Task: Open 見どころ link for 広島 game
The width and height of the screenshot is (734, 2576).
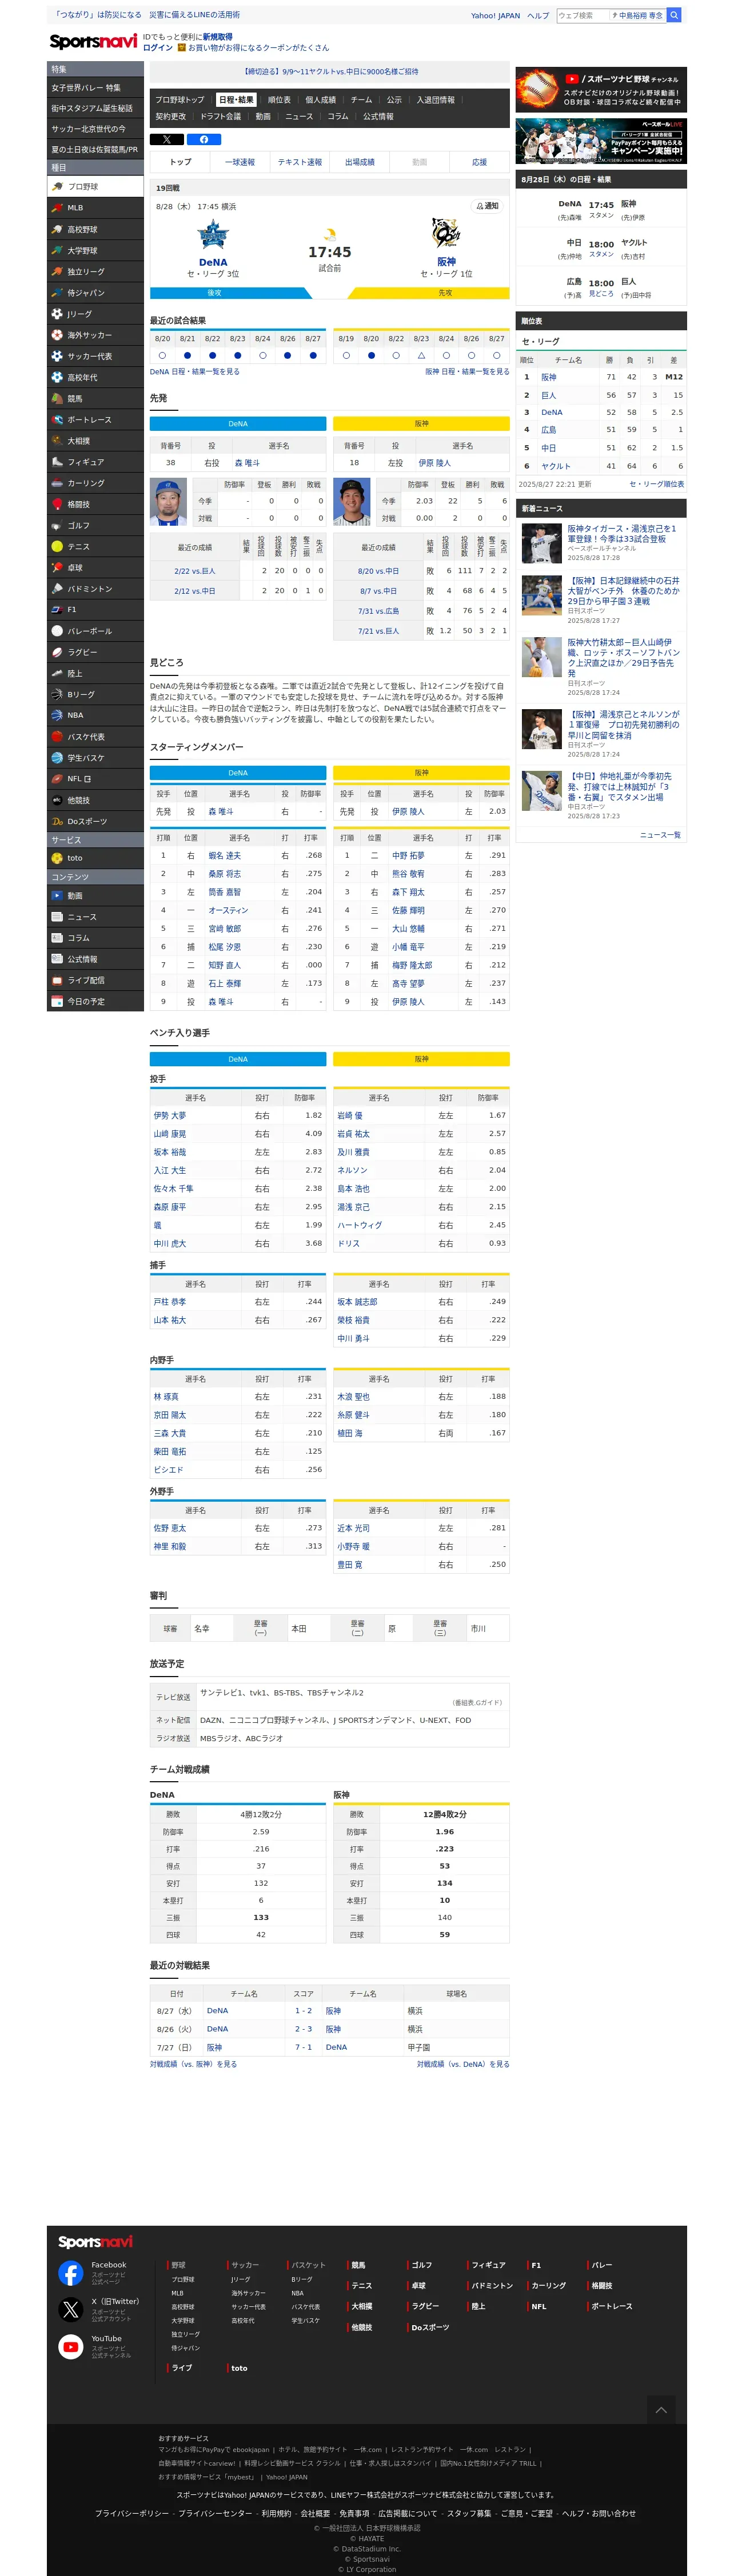Action: 601,294
